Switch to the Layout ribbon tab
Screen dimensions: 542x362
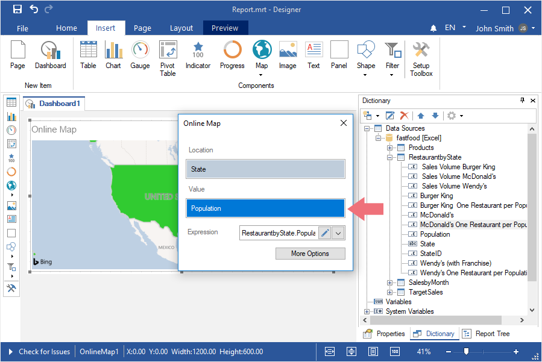(x=181, y=28)
